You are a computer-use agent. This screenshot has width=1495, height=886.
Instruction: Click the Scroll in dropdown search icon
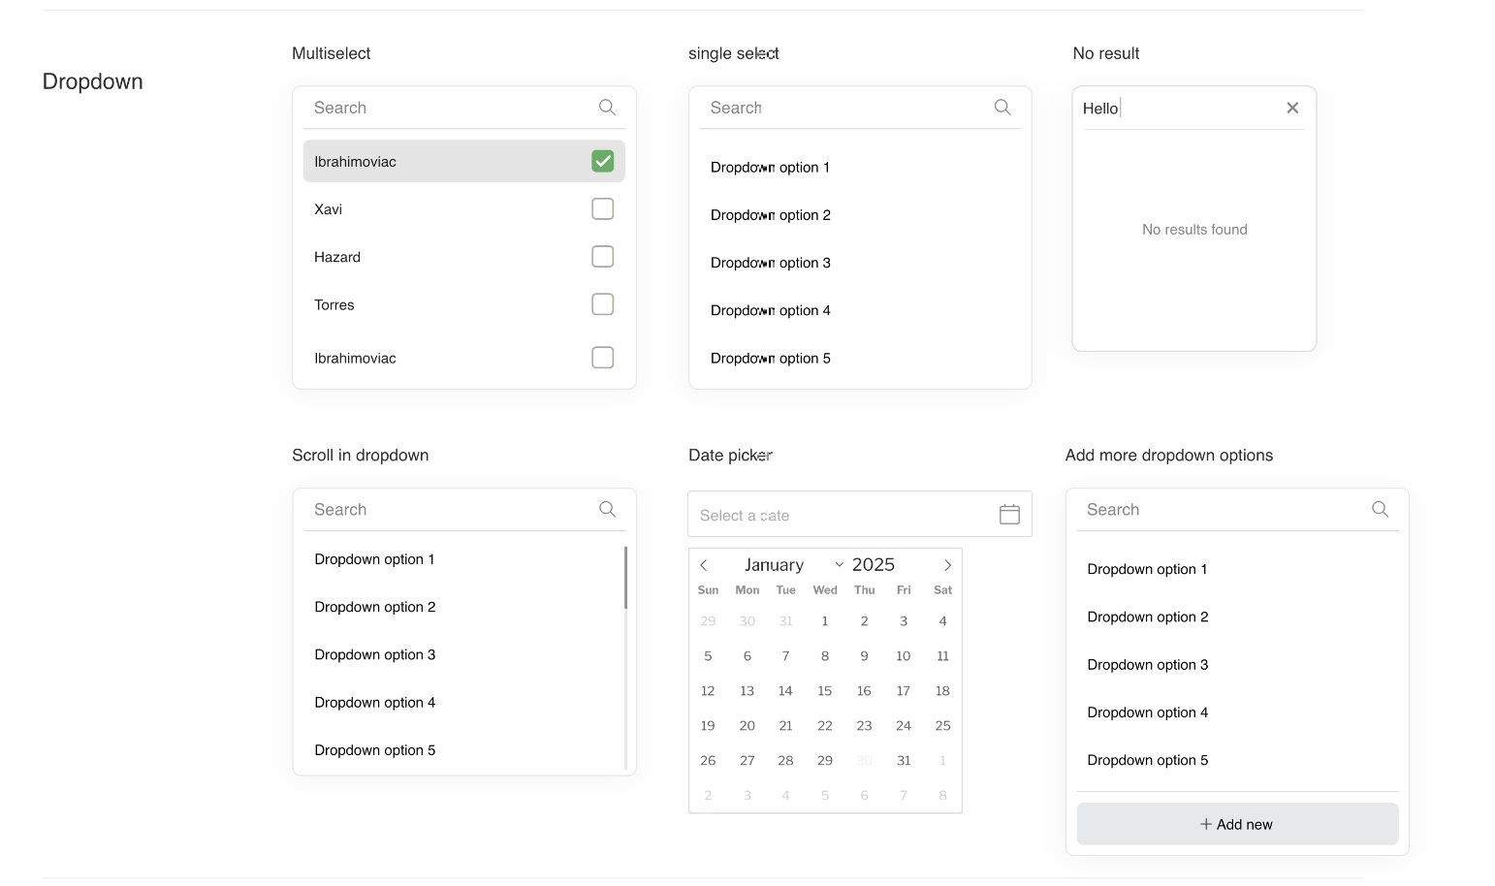607,510
